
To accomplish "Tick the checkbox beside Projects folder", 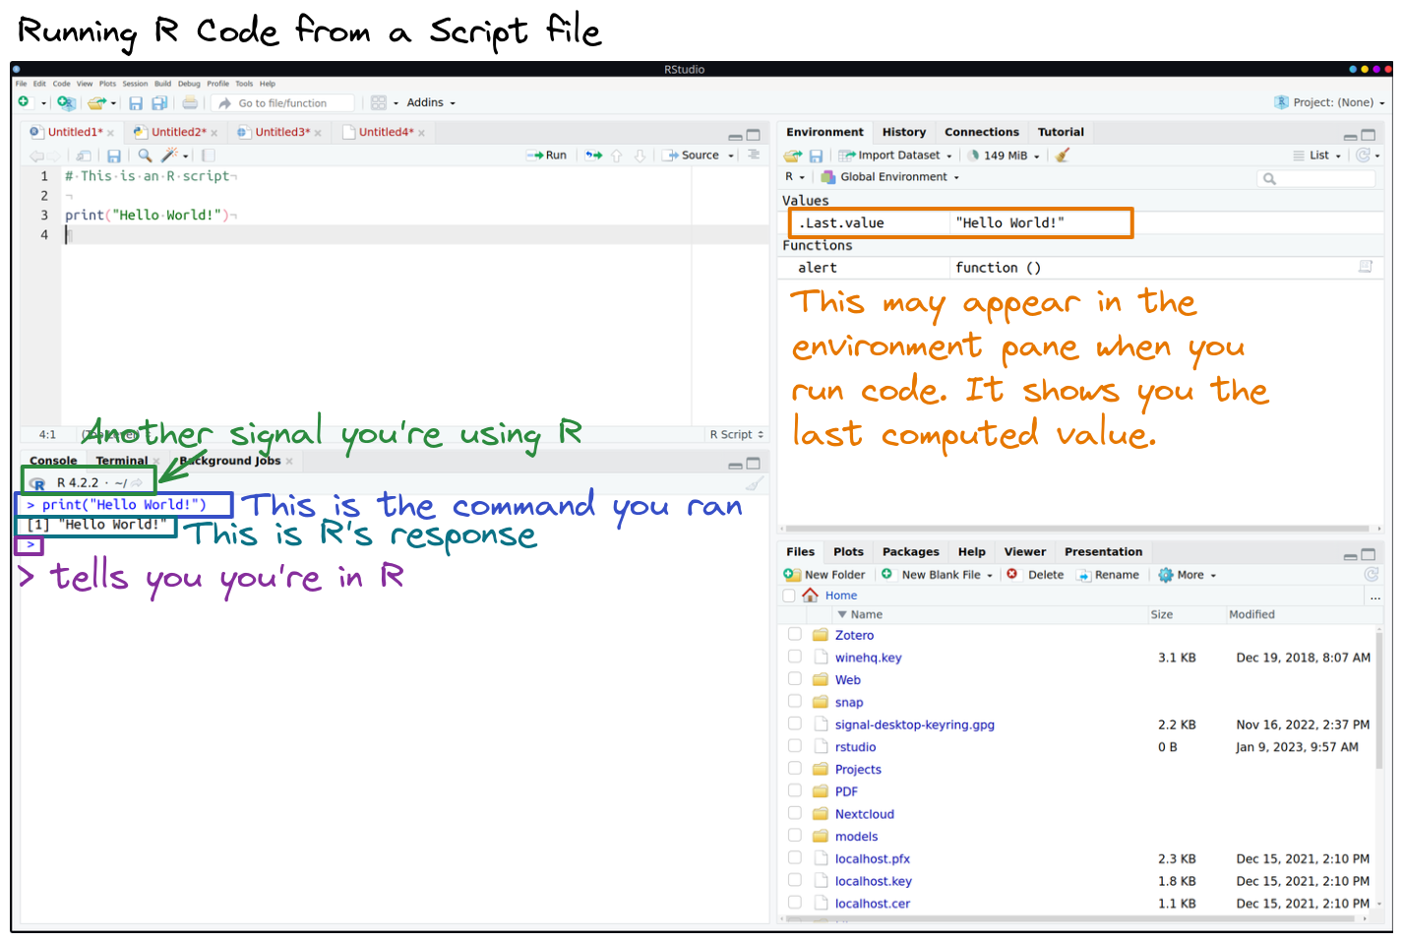I will 794,769.
